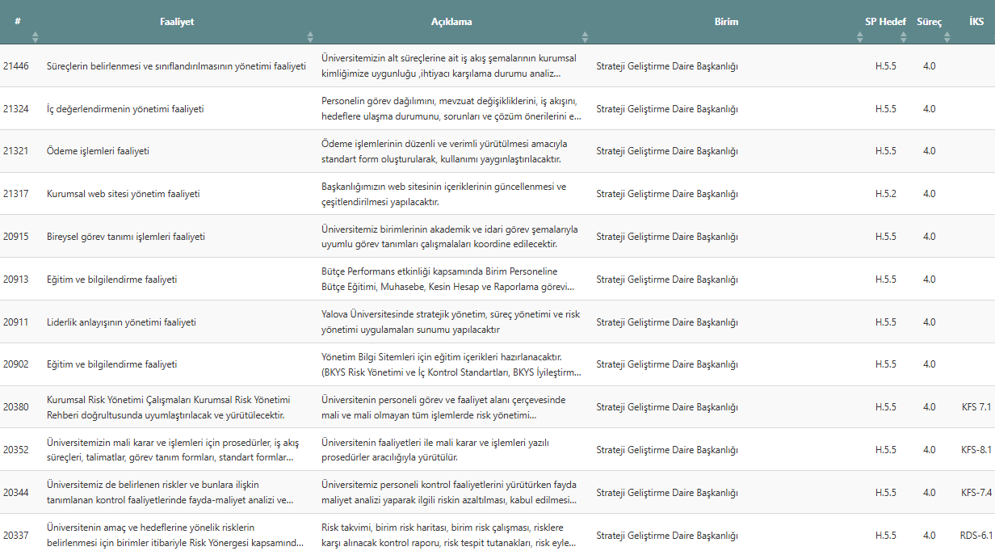Click the Süreç column sort arrows

(x=947, y=36)
